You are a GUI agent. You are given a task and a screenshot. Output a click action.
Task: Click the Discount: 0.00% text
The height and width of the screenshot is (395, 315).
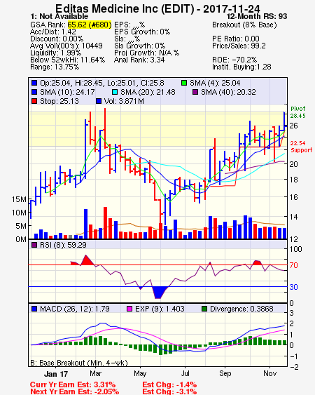(57, 39)
